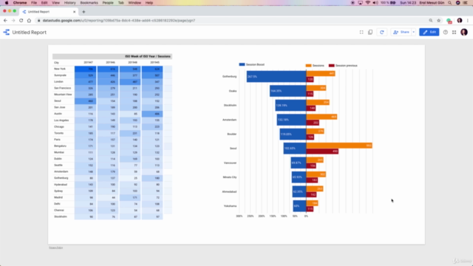
Task: Open the People menu
Action: 108,3
